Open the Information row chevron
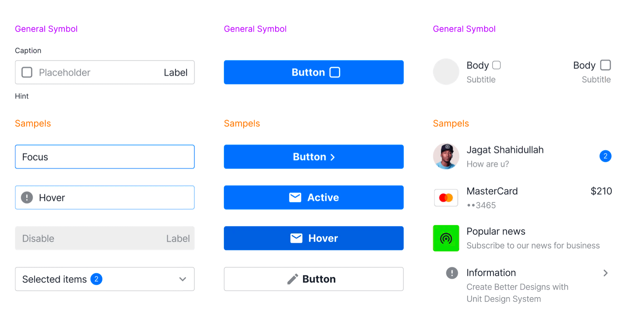The height and width of the screenshot is (327, 641). pyautogui.click(x=605, y=273)
